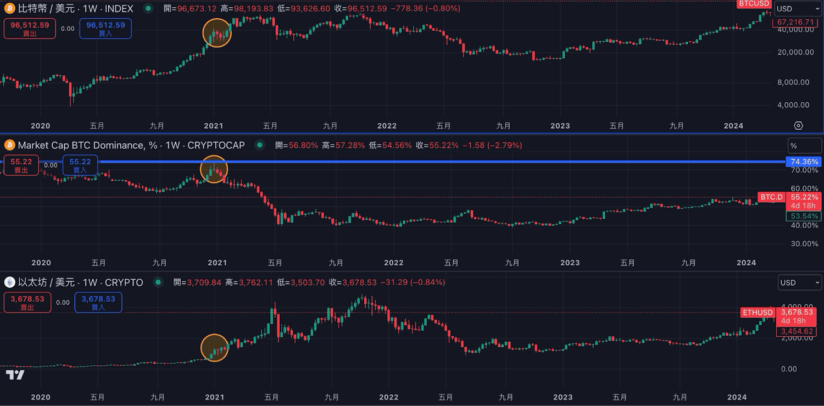The height and width of the screenshot is (406, 824).
Task: Click the BTCUSD price scale label
Action: point(754,4)
